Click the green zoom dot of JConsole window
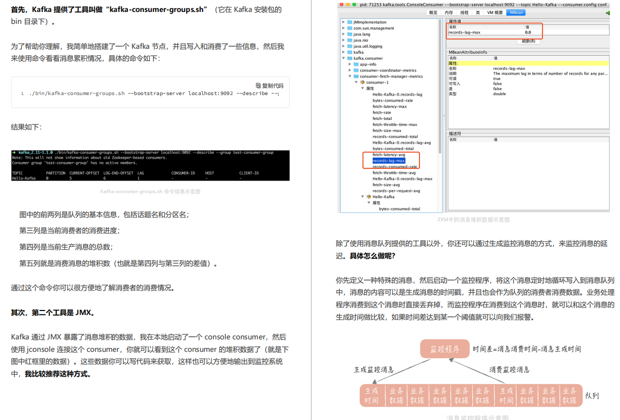The height and width of the screenshot is (420, 620). [353, 4]
